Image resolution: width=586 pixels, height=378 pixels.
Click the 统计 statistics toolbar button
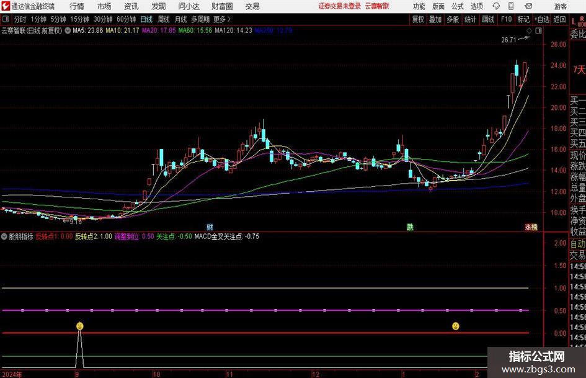471,19
